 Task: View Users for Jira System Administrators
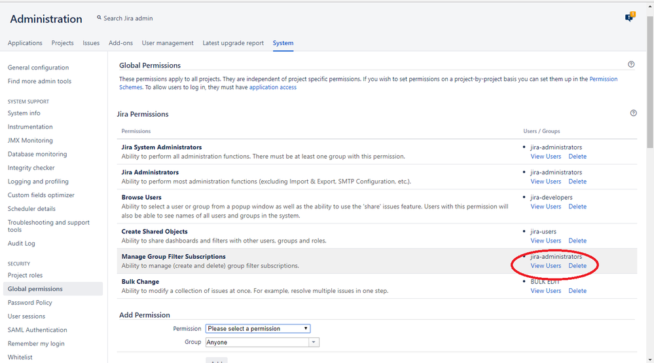545,157
